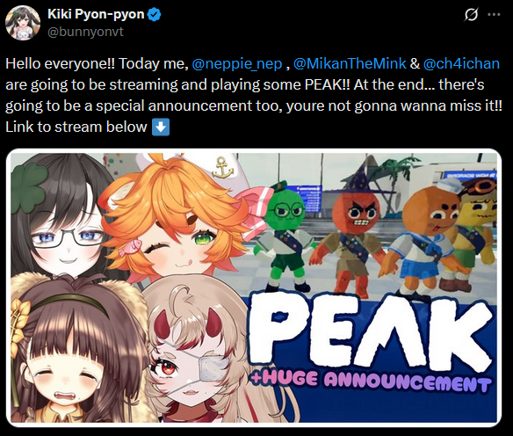This screenshot has width=513, height=436.
Task: Click the crying brown-haired girl
Action: [x=76, y=353]
